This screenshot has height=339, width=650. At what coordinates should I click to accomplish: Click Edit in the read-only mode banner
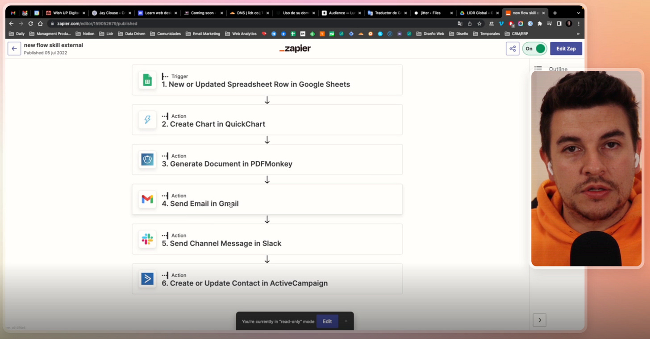[327, 321]
